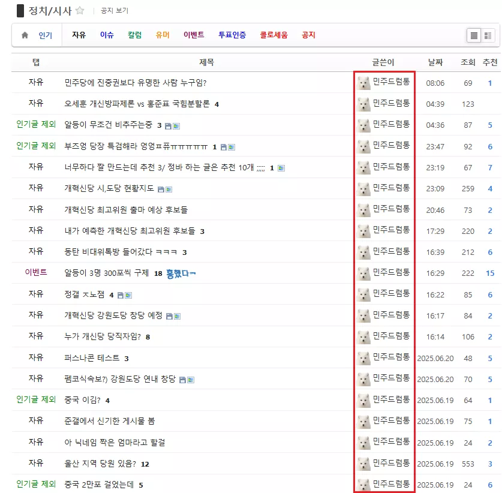Open the 인기 tab
Viewport: 502px width, 493px height.
(46, 35)
